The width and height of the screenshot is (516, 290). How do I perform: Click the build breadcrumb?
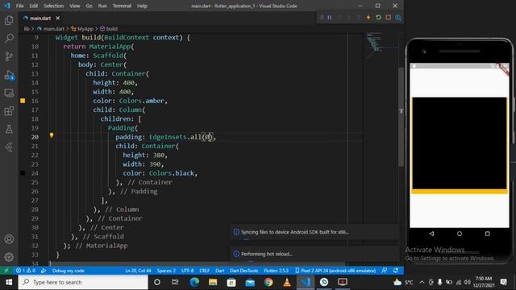(x=109, y=29)
